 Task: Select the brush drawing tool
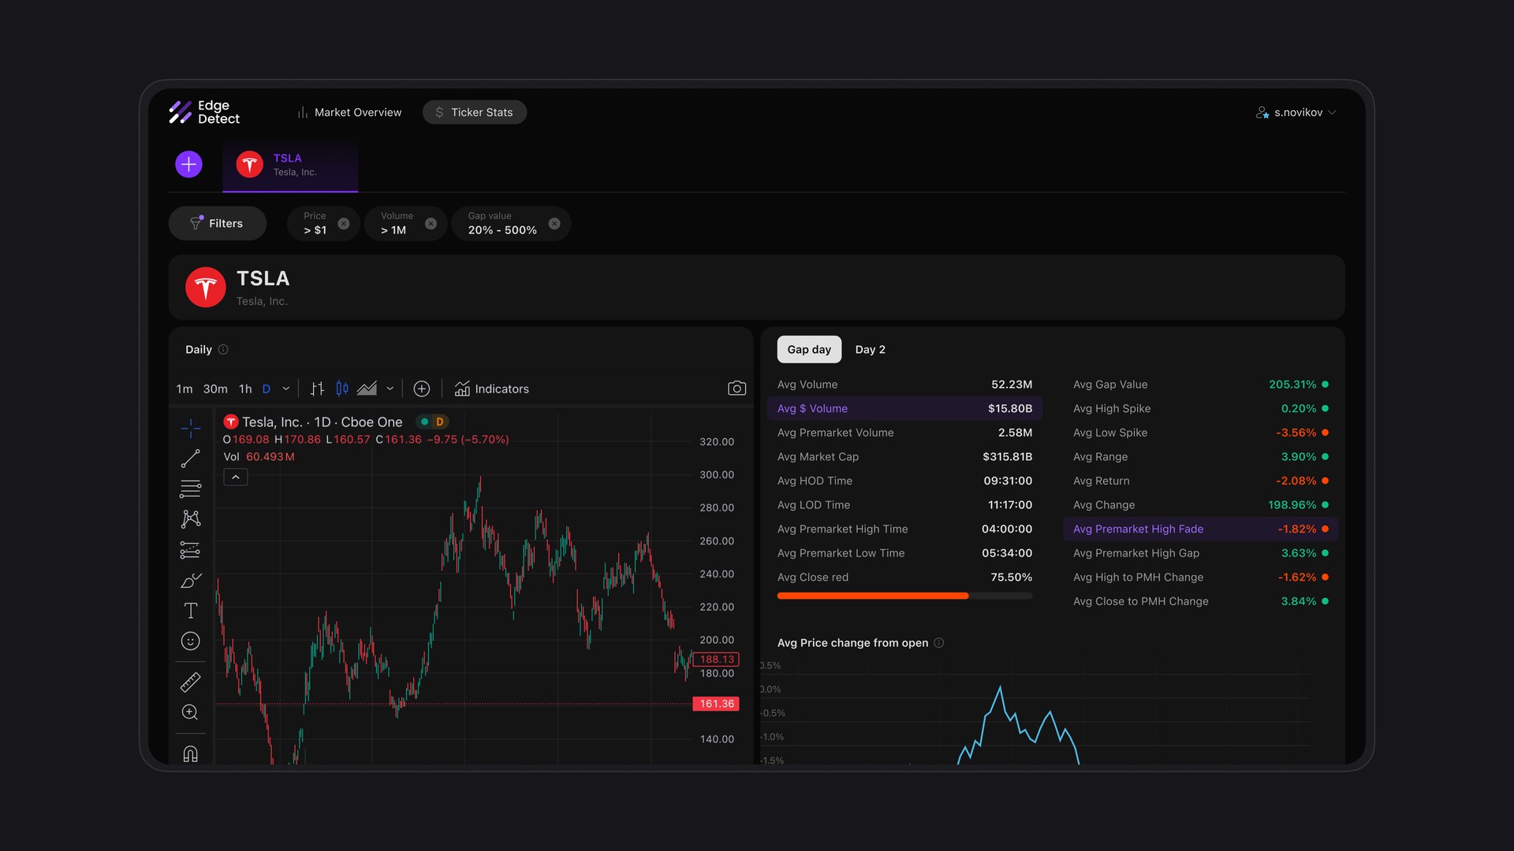191,581
